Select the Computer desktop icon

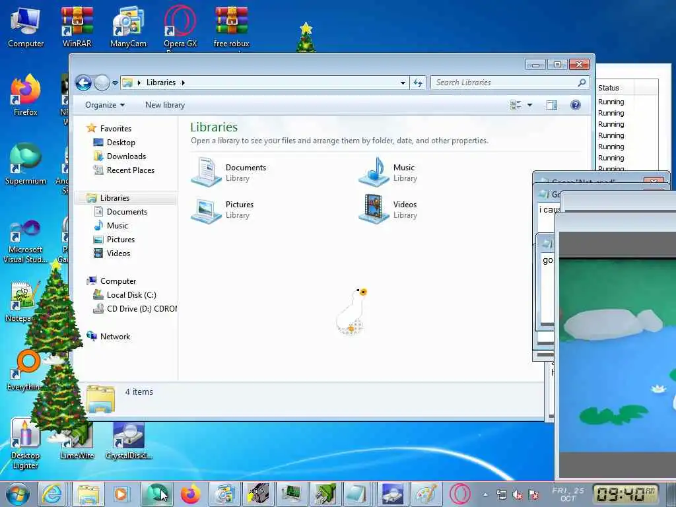tap(26, 26)
